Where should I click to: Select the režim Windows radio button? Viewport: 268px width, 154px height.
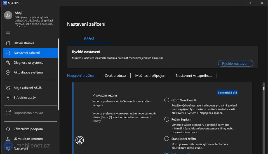point(167,100)
